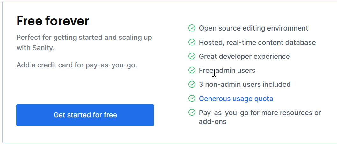Click checkmark icon beside Generous usage quota
The height and width of the screenshot is (144, 337).
(192, 98)
